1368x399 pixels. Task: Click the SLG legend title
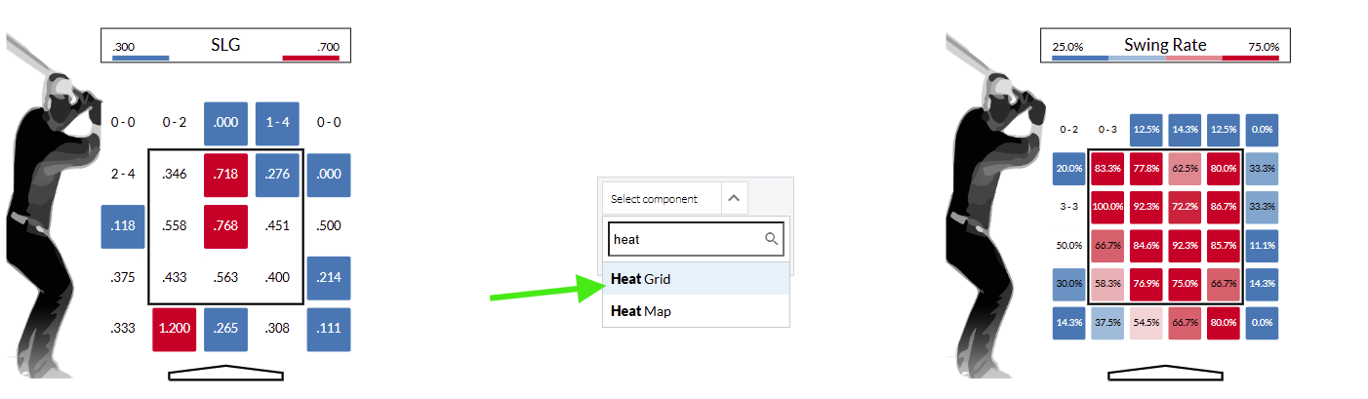[226, 45]
